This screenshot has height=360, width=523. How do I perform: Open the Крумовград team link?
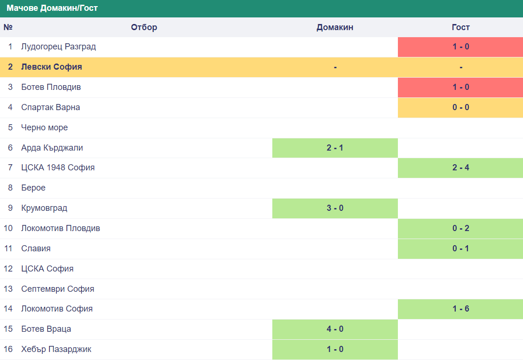[44, 208]
